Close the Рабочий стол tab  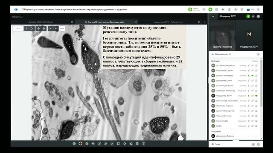(199, 22)
